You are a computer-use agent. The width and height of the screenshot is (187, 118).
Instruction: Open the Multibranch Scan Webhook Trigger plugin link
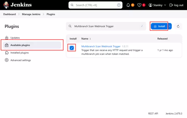tap(101, 46)
